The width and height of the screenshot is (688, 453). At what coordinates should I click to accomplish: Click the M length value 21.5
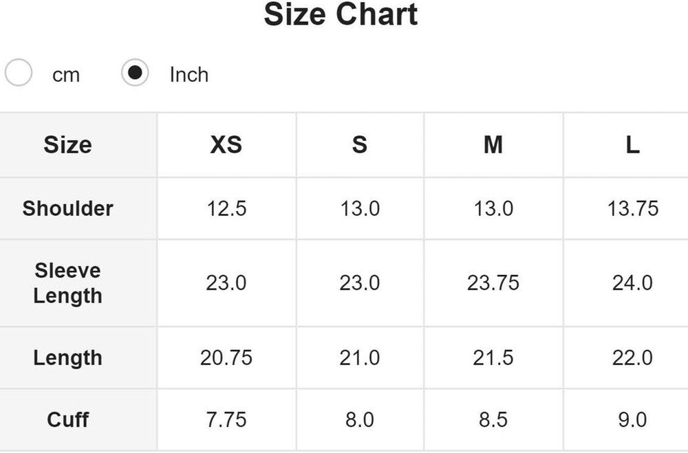[x=493, y=357]
